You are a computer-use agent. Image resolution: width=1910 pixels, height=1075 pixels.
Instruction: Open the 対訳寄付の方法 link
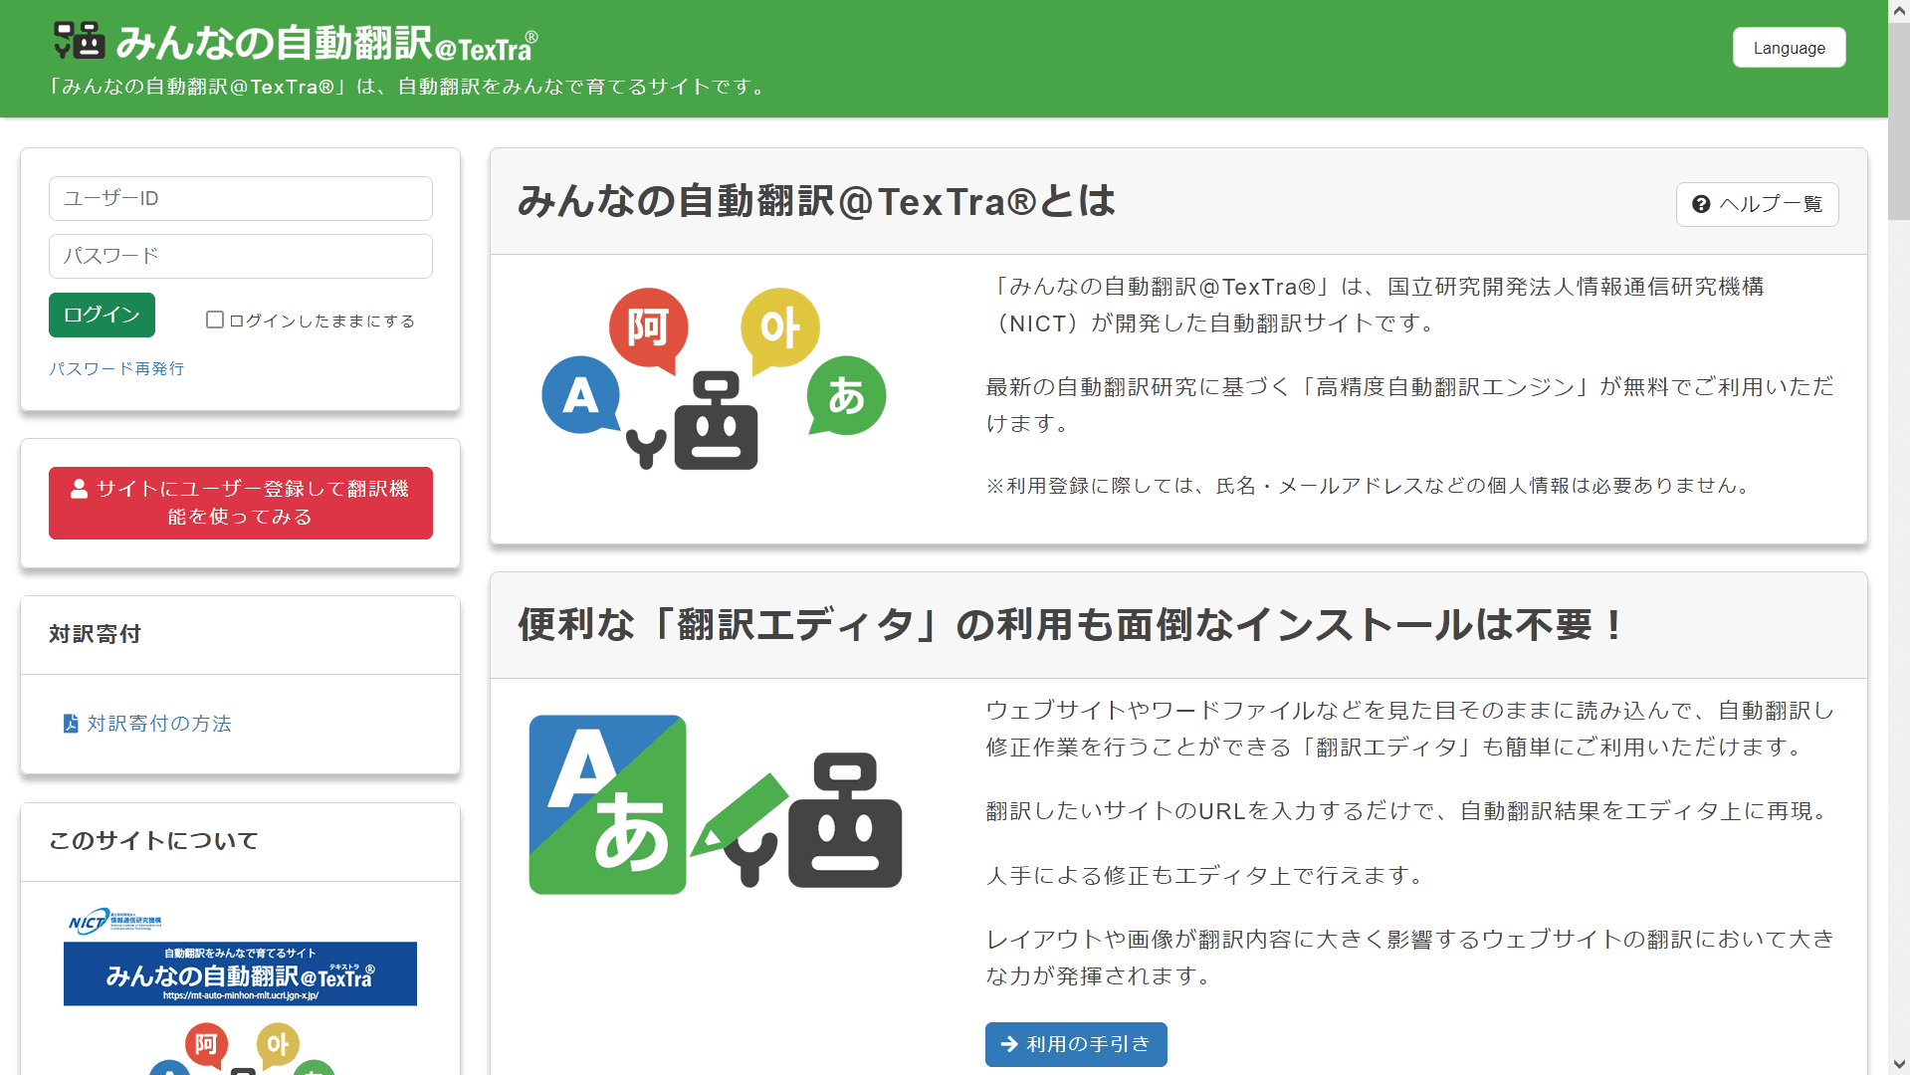(159, 724)
